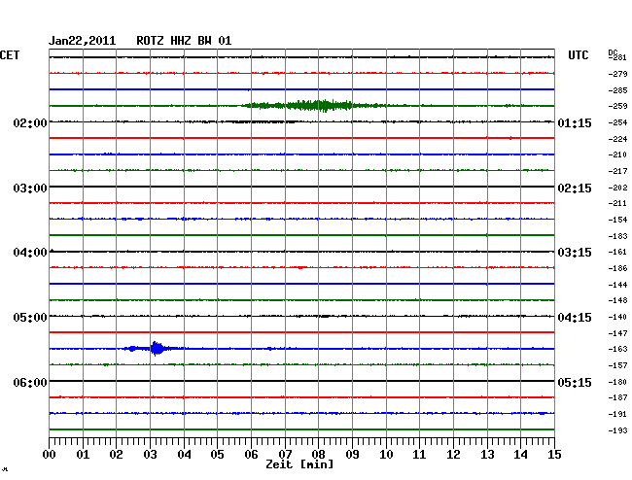Click the 04:00 CET time label
The width and height of the screenshot is (632, 480).
pyautogui.click(x=30, y=253)
